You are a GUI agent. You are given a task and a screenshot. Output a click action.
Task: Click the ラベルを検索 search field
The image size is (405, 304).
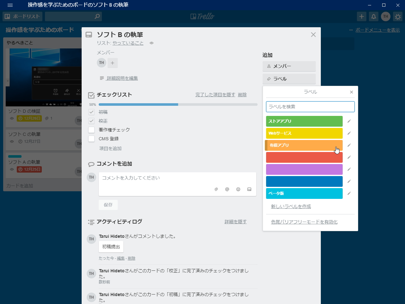pyautogui.click(x=310, y=107)
